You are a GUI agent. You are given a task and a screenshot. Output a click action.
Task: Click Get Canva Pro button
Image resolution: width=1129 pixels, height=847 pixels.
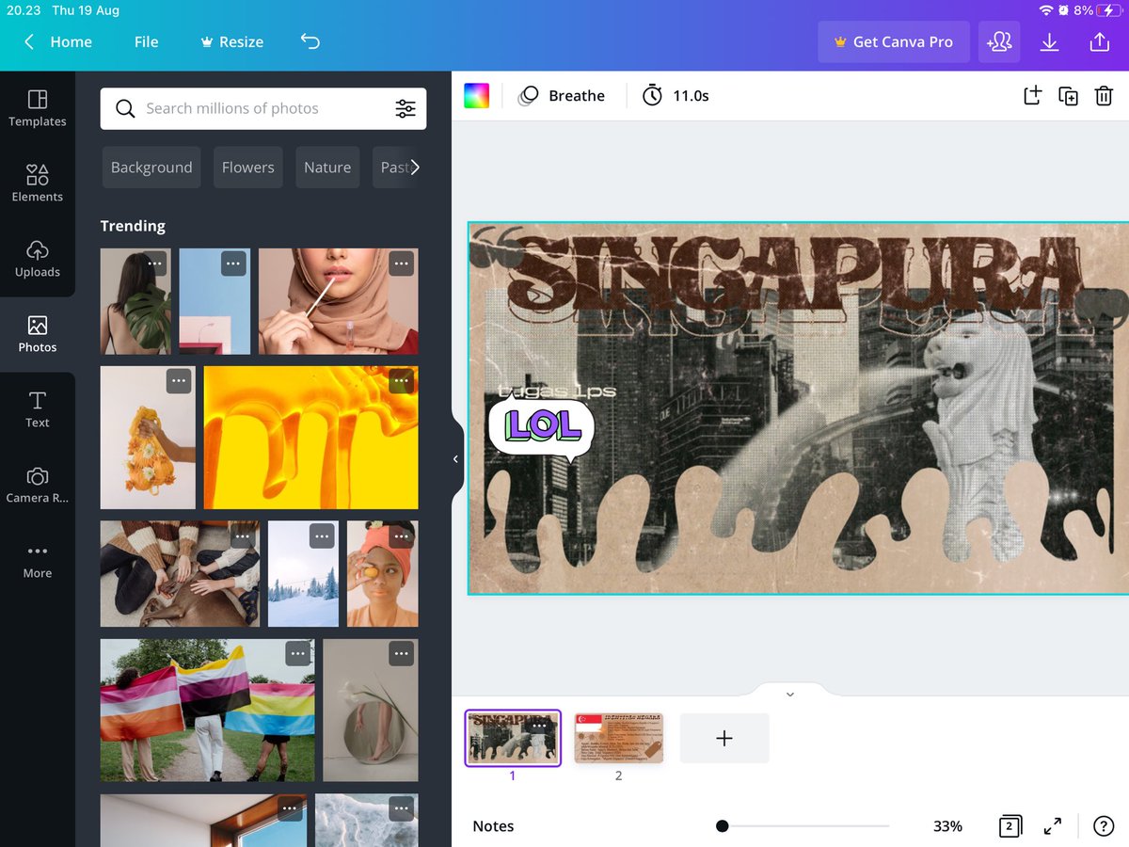point(893,41)
